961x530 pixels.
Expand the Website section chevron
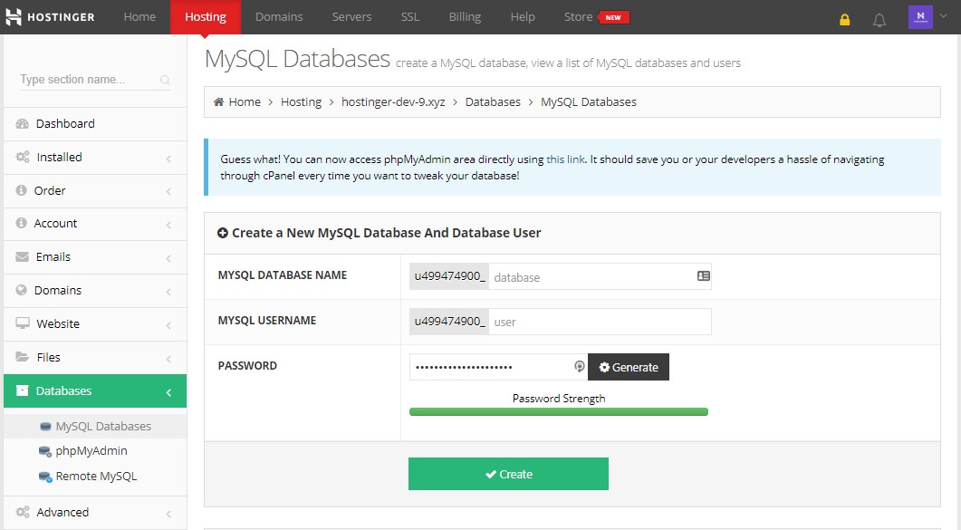pyautogui.click(x=168, y=325)
